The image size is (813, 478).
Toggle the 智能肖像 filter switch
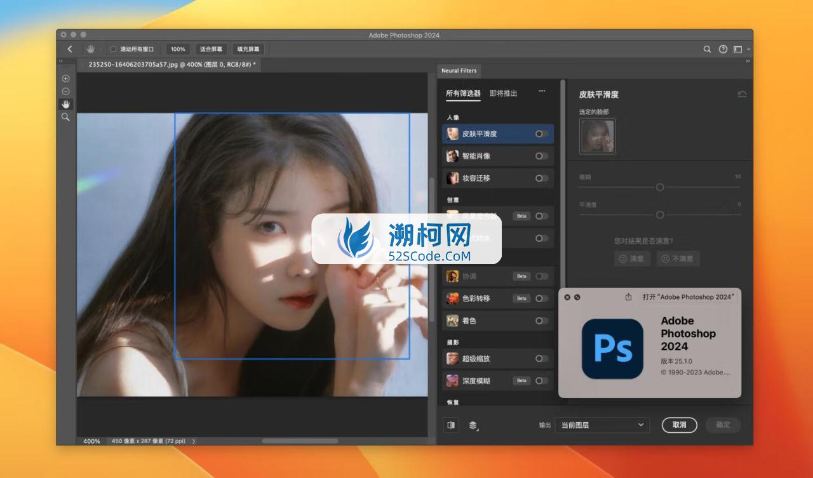pos(541,156)
